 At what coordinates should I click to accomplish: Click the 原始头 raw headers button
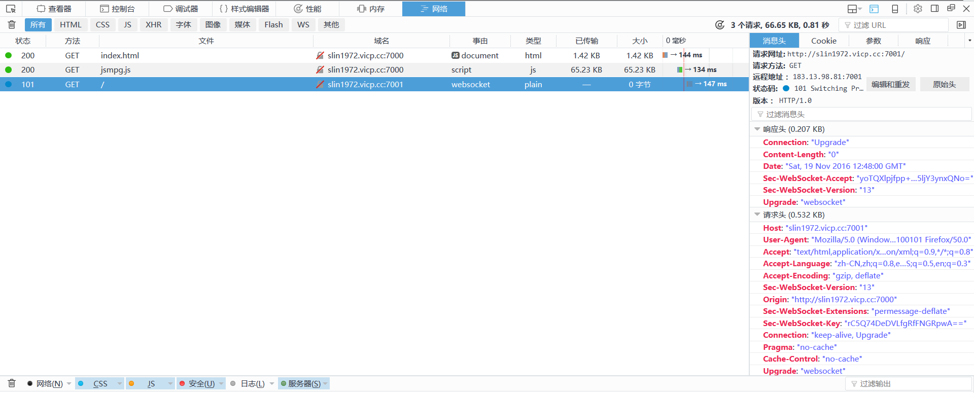[x=944, y=85]
